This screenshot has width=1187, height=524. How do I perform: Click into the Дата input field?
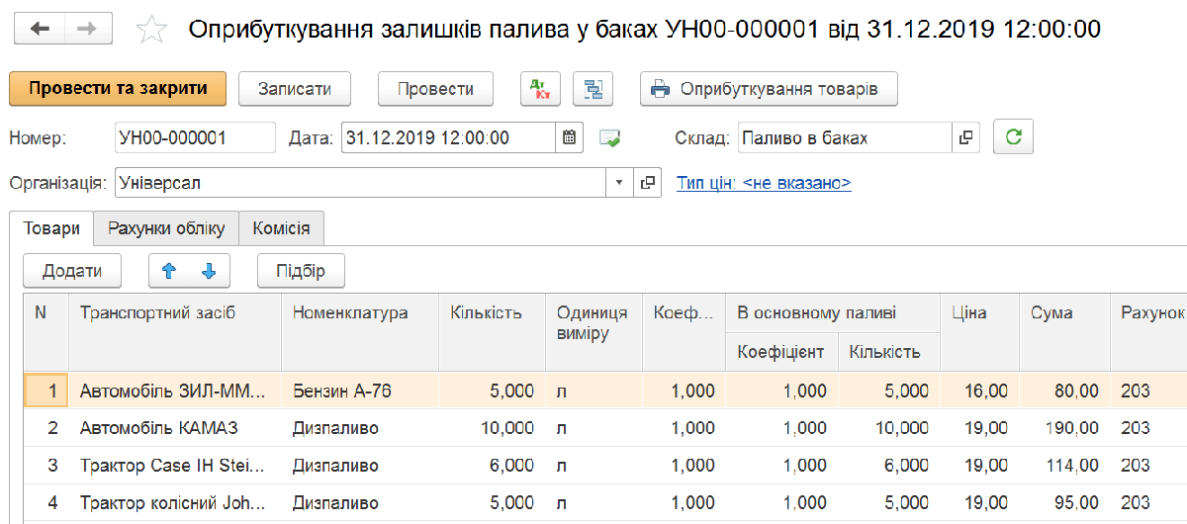coord(448,138)
